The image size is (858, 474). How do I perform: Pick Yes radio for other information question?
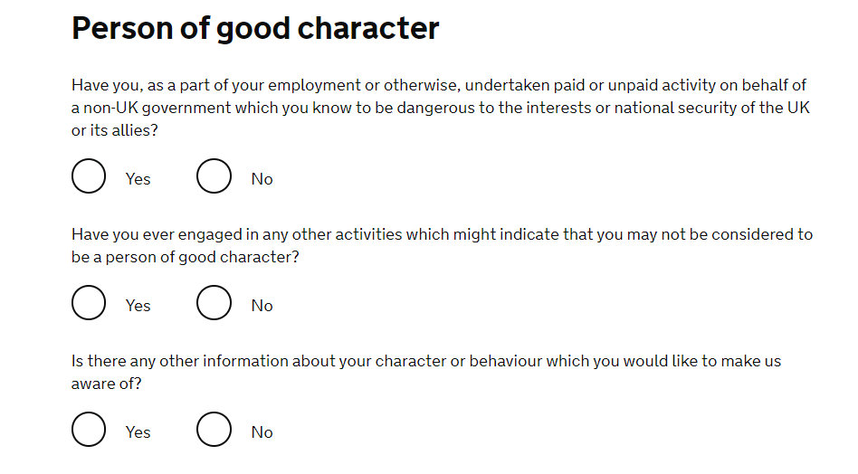point(89,430)
